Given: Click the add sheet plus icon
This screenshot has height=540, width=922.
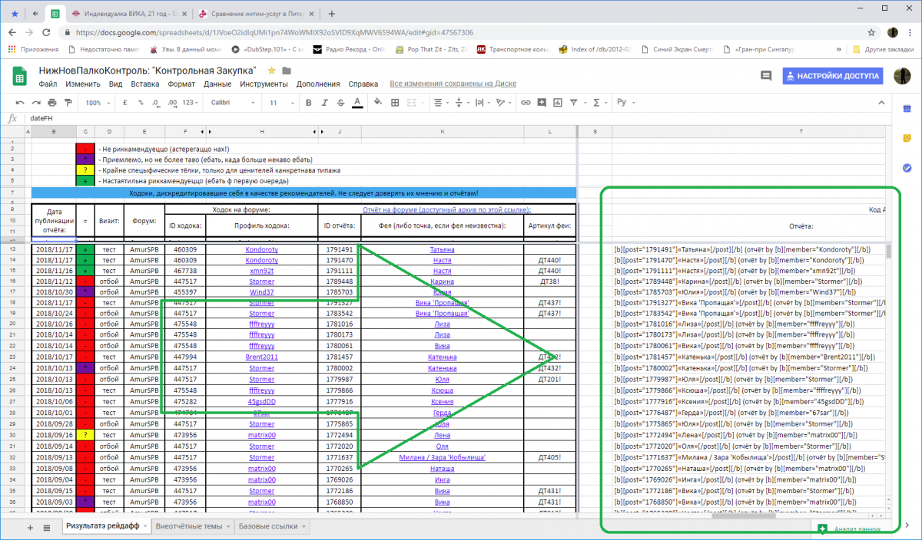Looking at the screenshot, I should coord(30,527).
